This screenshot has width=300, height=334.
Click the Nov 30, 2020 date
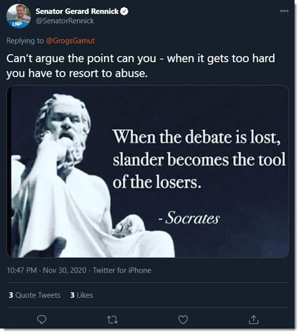(64, 270)
